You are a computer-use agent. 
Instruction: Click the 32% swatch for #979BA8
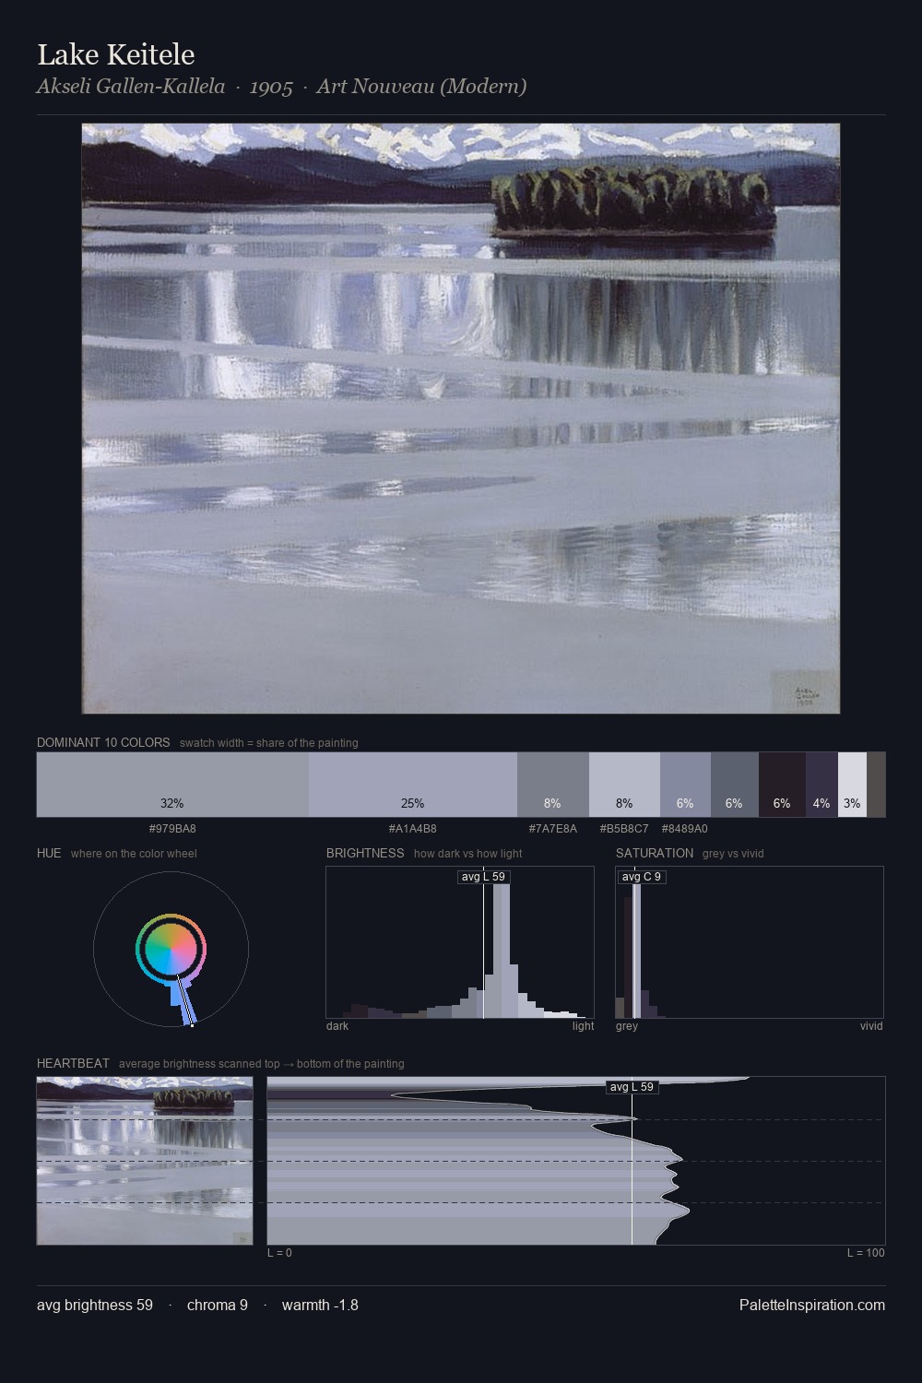click(x=172, y=785)
